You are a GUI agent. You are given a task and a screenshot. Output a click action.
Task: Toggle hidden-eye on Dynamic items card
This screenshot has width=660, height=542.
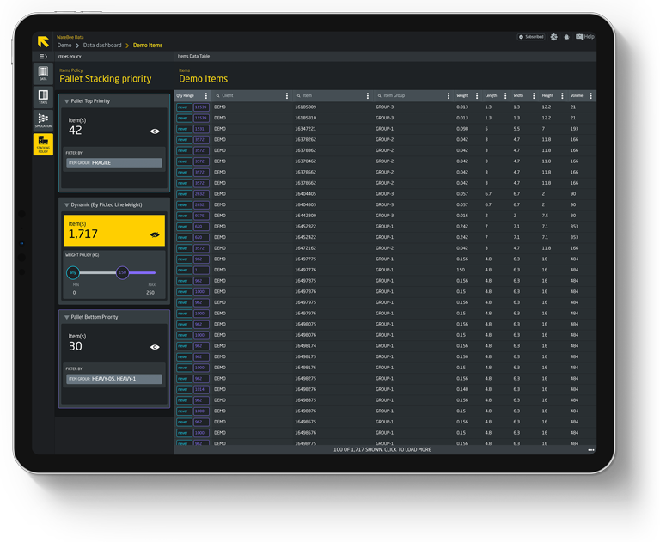coord(155,234)
